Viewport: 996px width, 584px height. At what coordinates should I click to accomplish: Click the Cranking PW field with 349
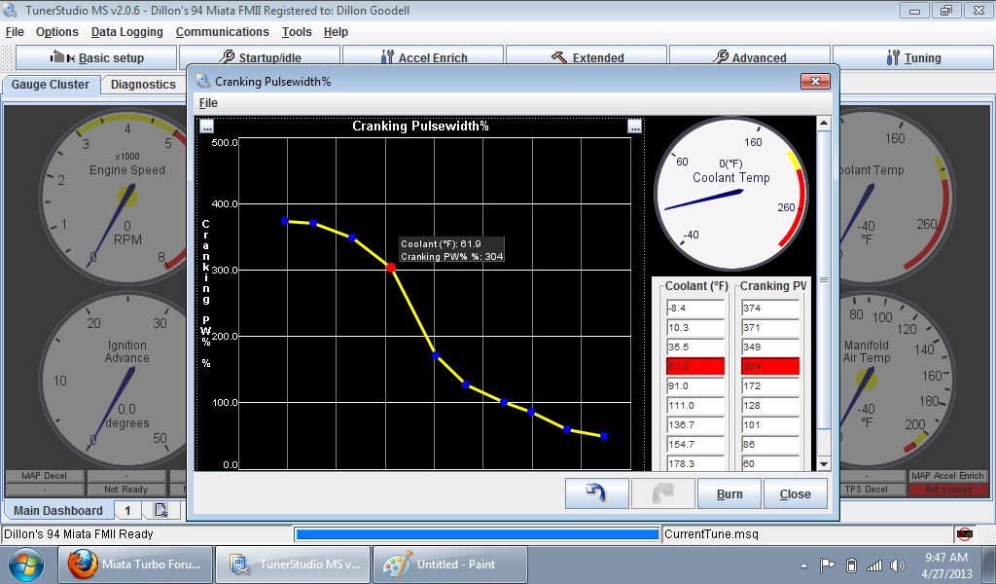click(x=770, y=347)
